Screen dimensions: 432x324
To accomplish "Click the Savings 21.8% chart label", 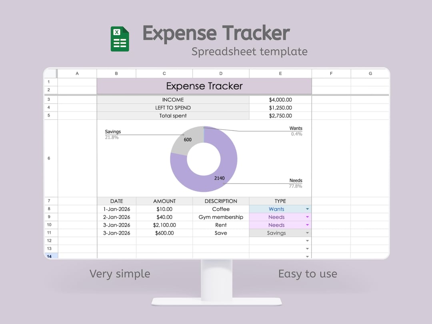I will (113, 134).
